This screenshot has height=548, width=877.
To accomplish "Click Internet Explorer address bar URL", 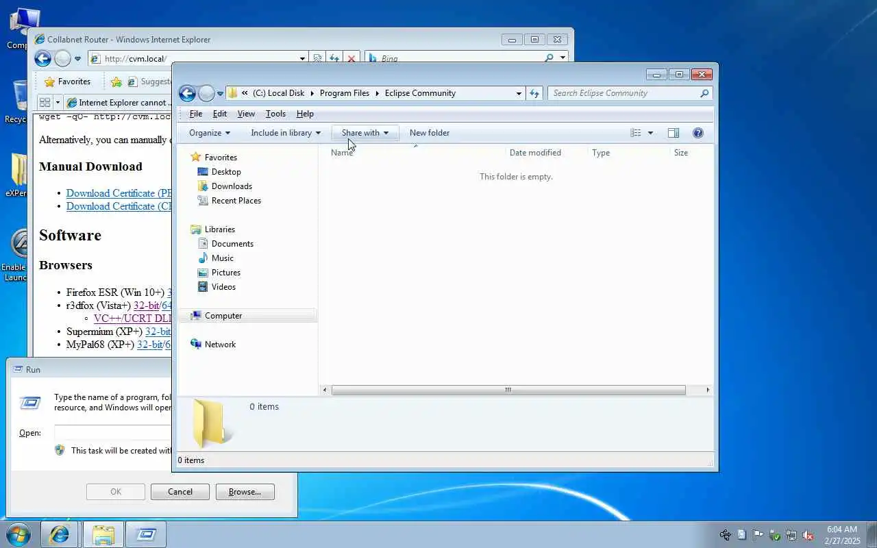I will 136,59.
